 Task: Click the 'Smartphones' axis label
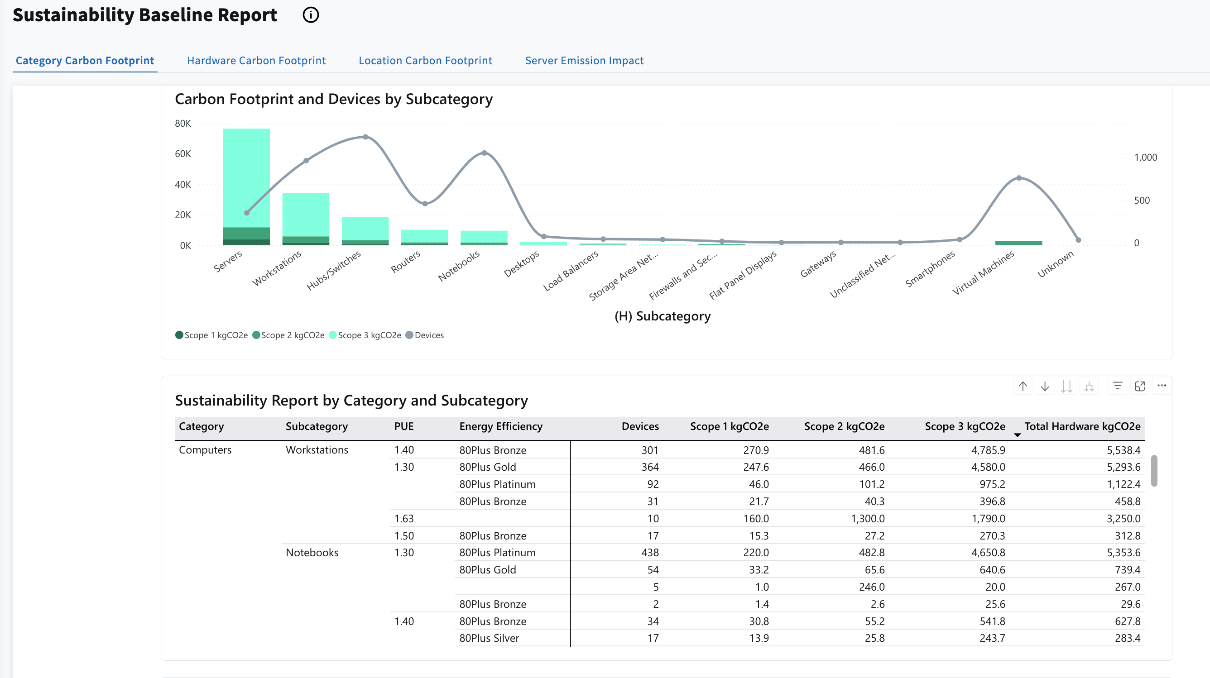930,268
